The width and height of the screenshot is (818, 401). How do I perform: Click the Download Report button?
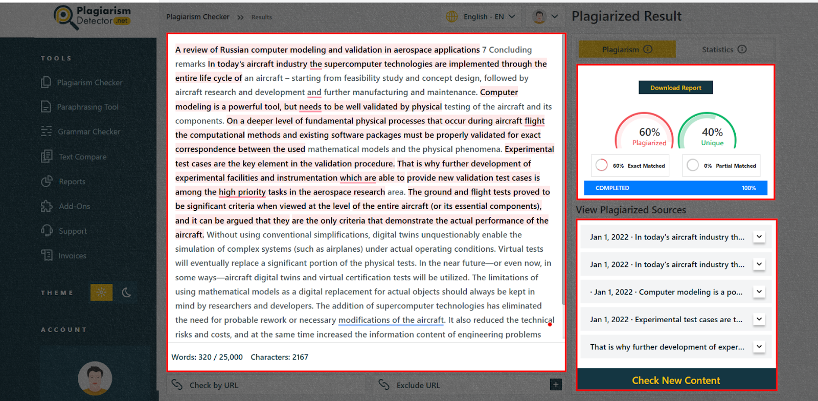point(675,87)
